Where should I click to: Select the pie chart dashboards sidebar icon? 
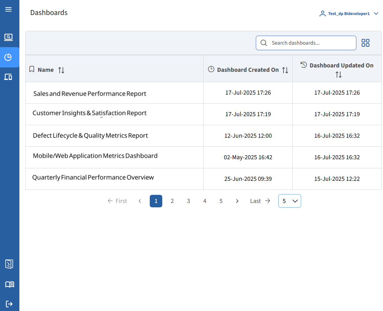coord(8,57)
